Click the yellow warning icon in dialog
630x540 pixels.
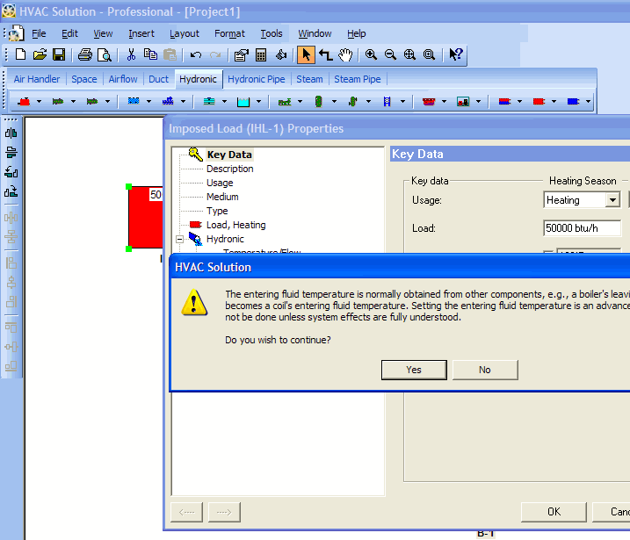[194, 302]
